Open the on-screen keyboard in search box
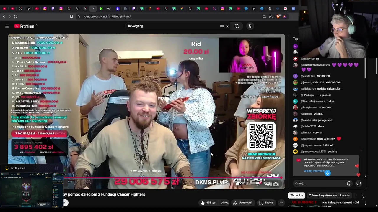Viewport: 378px width, 212px height. click(222, 26)
